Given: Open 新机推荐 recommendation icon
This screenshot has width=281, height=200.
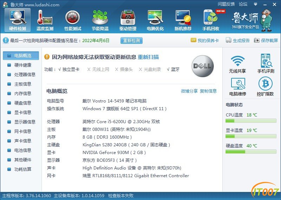Looking at the screenshot, I should click(183, 20).
